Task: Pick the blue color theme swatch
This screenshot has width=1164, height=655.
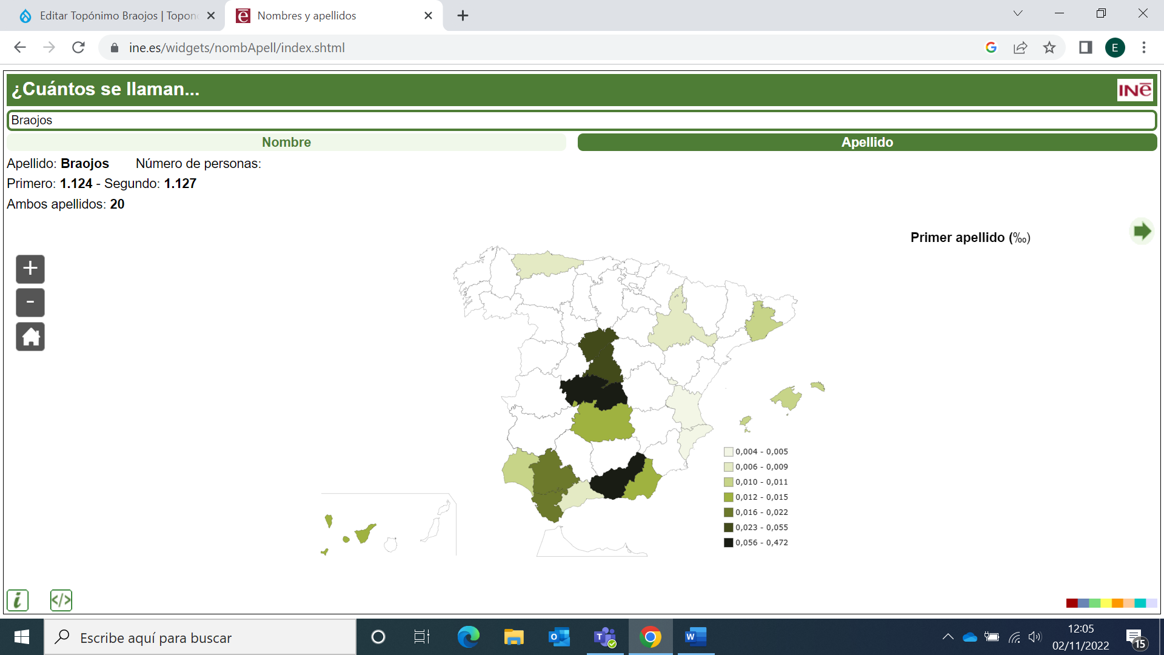Action: [x=1083, y=603]
